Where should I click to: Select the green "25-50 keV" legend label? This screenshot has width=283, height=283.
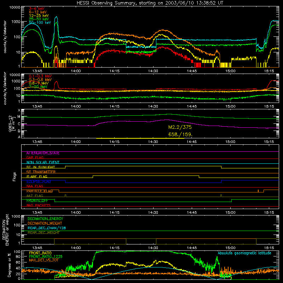(39, 19)
